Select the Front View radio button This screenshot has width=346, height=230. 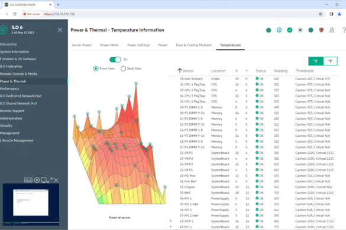pyautogui.click(x=96, y=68)
